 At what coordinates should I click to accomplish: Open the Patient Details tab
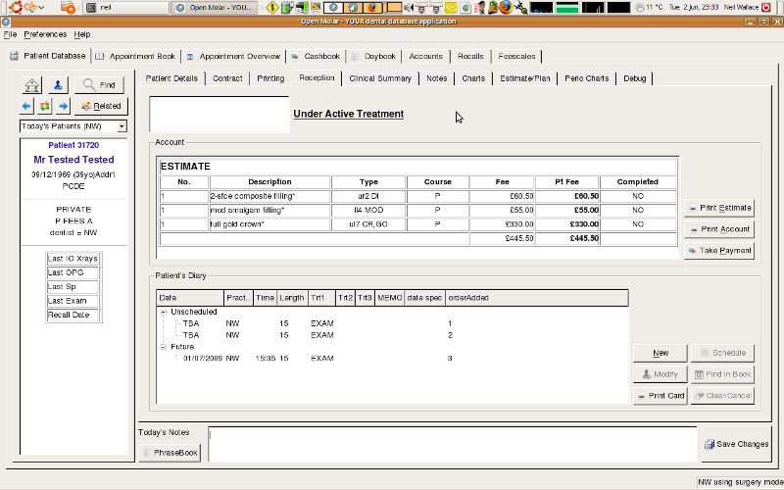[171, 78]
